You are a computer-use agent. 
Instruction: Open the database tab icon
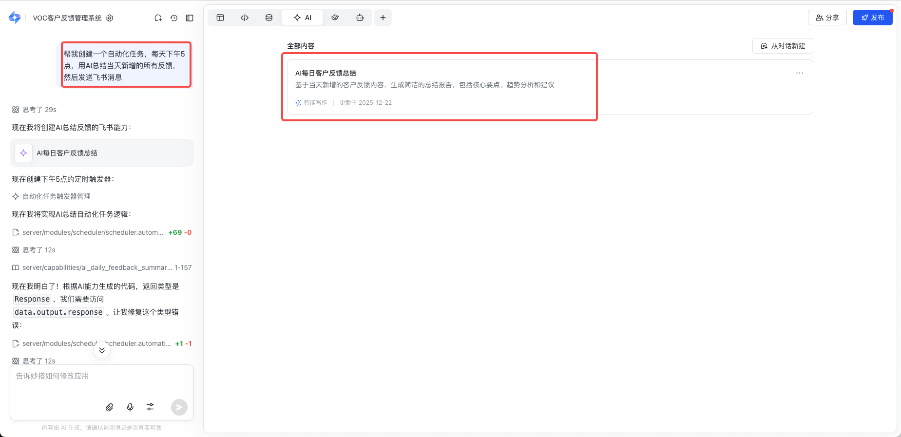click(269, 18)
